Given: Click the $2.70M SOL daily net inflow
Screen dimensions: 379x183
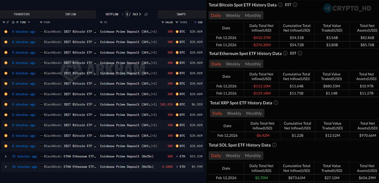Looking at the screenshot, I should [x=261, y=178].
